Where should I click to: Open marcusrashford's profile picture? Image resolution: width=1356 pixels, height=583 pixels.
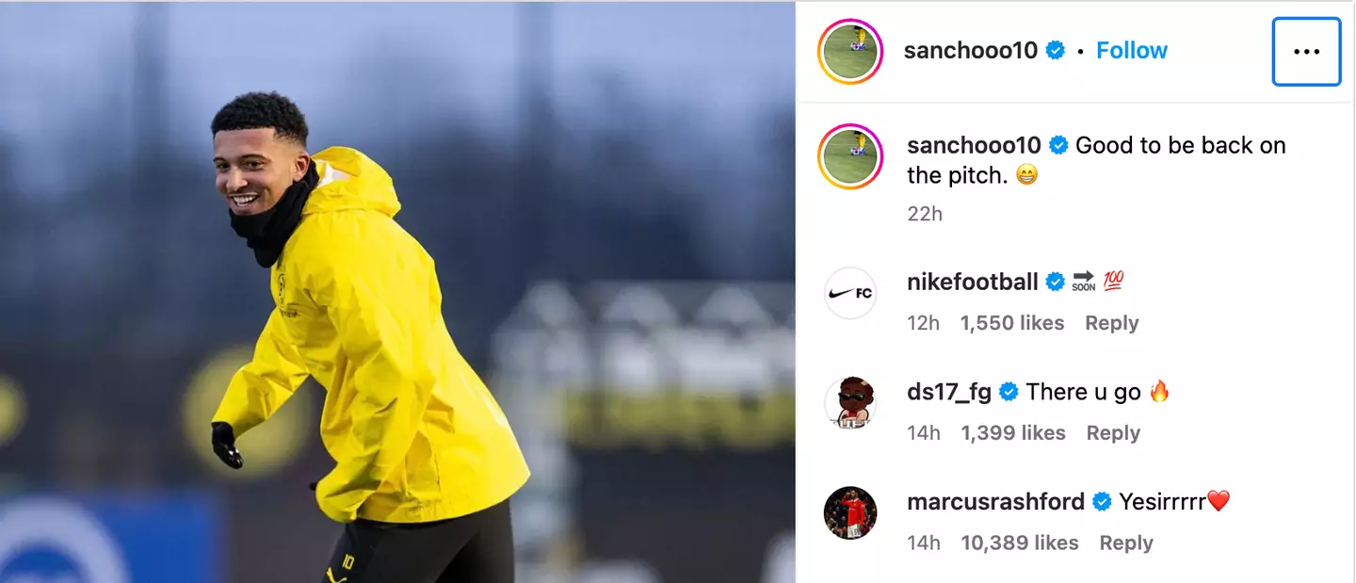(x=850, y=513)
